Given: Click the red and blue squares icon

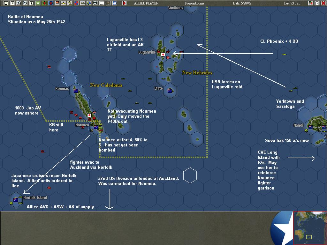Looking at the screenshot, I should tap(76, 3).
